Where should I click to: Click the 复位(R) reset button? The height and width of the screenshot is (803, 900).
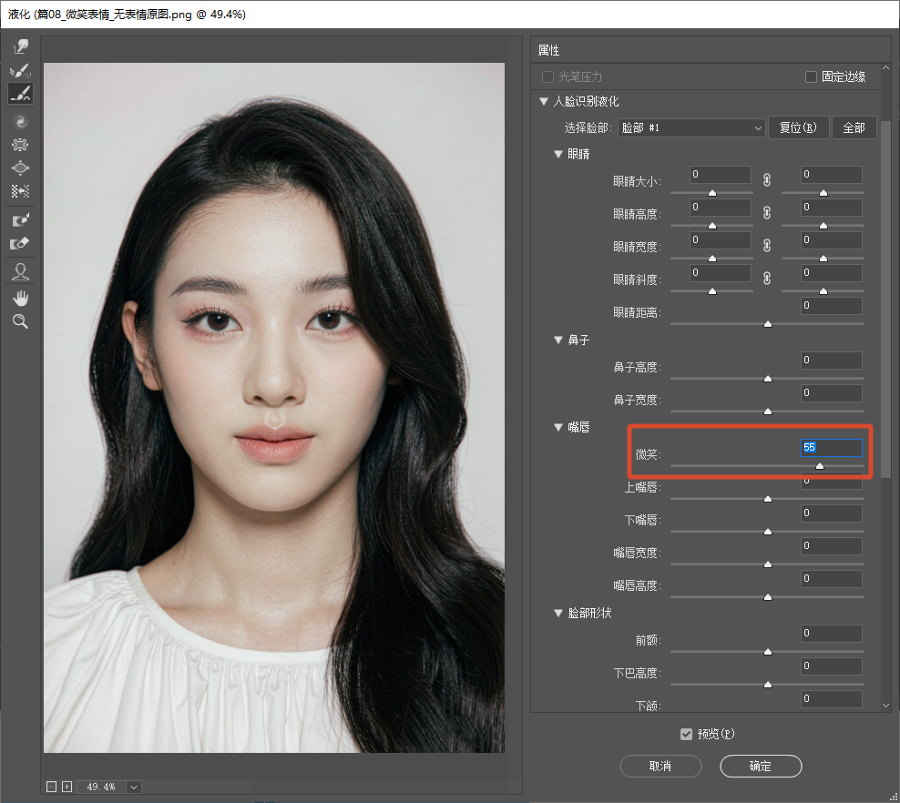click(x=798, y=127)
